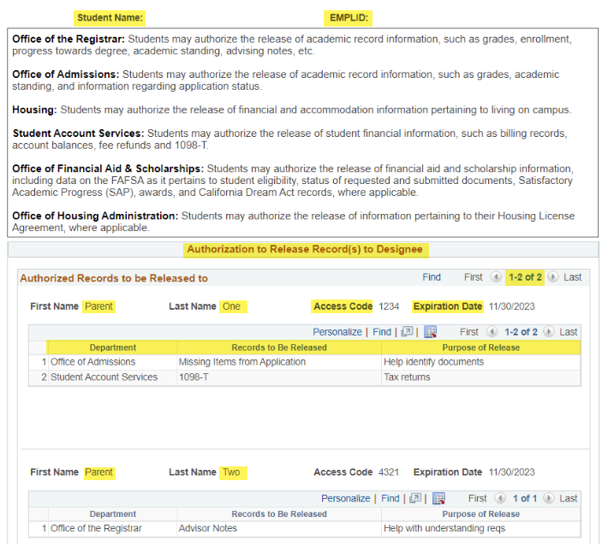The image size is (608, 552).
Task: Select the Office of the Registrar table row
Action: tap(96, 529)
